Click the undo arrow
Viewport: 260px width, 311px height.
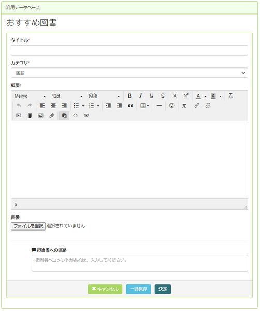tap(19, 106)
